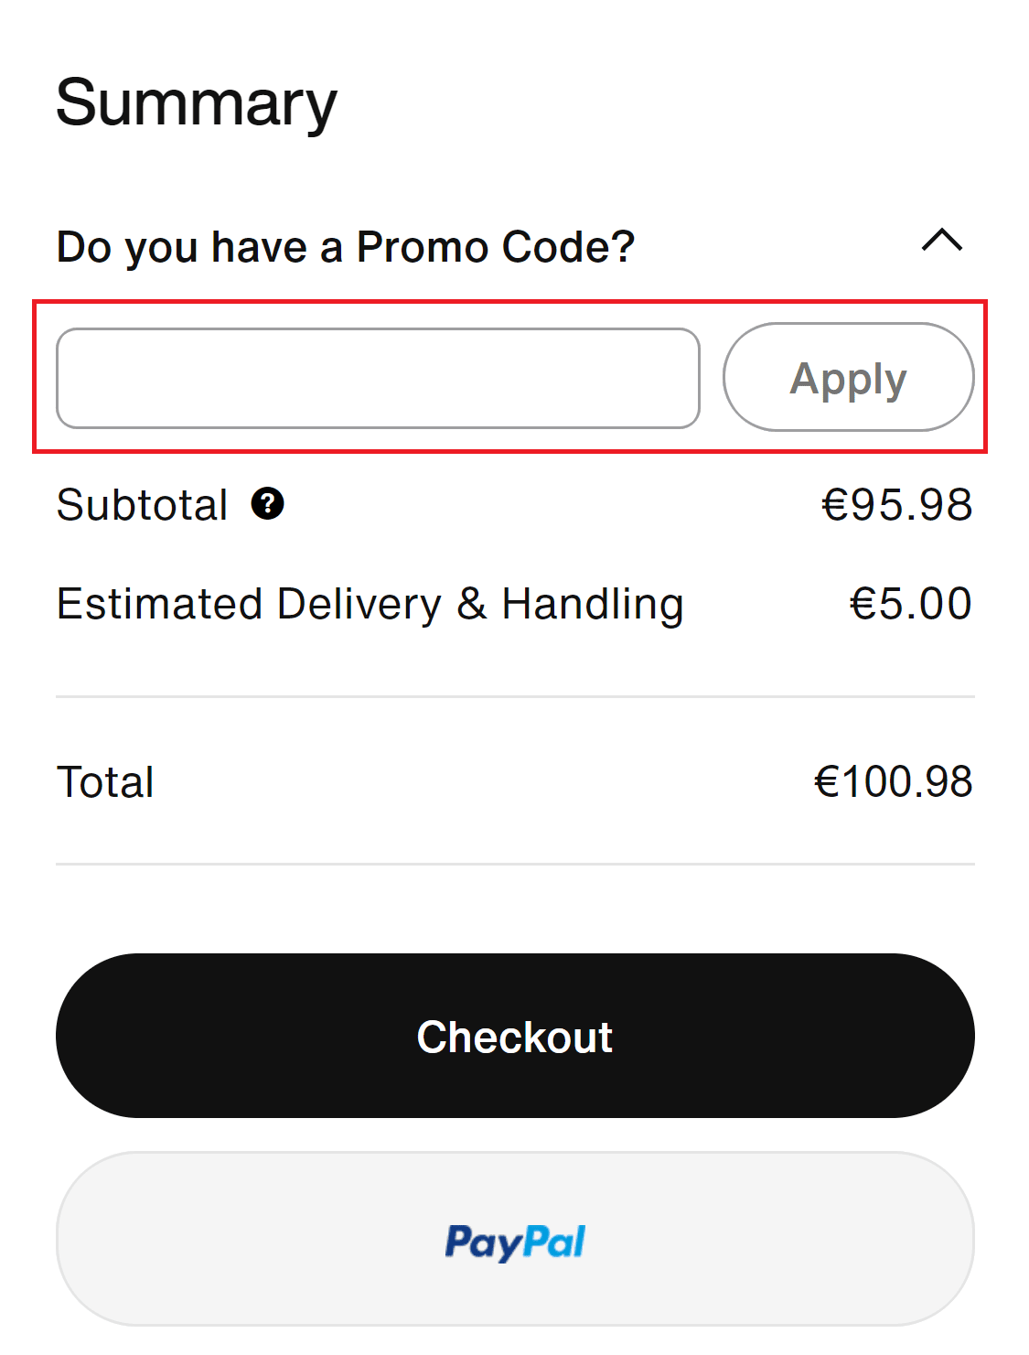
Task: Click the Apply button
Action: (848, 377)
